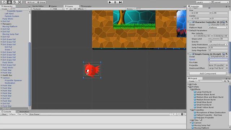Click the Step frame button
This screenshot has width=231, height=130.
click(x=120, y=2)
